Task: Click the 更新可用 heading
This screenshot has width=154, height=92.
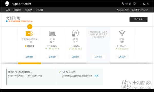Action: 13,18
